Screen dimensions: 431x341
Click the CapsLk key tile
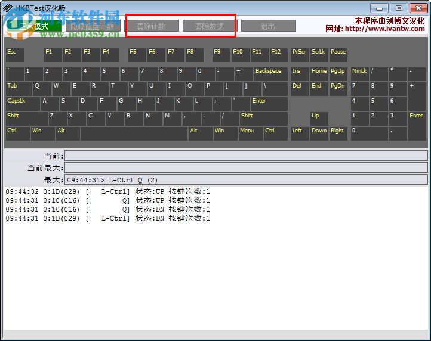(x=23, y=104)
